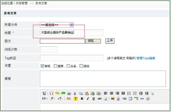Insert a table icon
171x112 pixels.
click(x=130, y=99)
